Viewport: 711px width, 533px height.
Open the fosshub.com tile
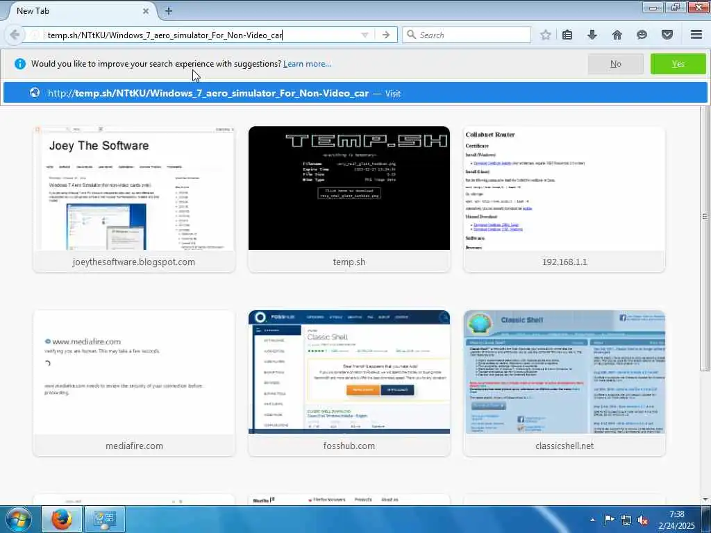349,383
